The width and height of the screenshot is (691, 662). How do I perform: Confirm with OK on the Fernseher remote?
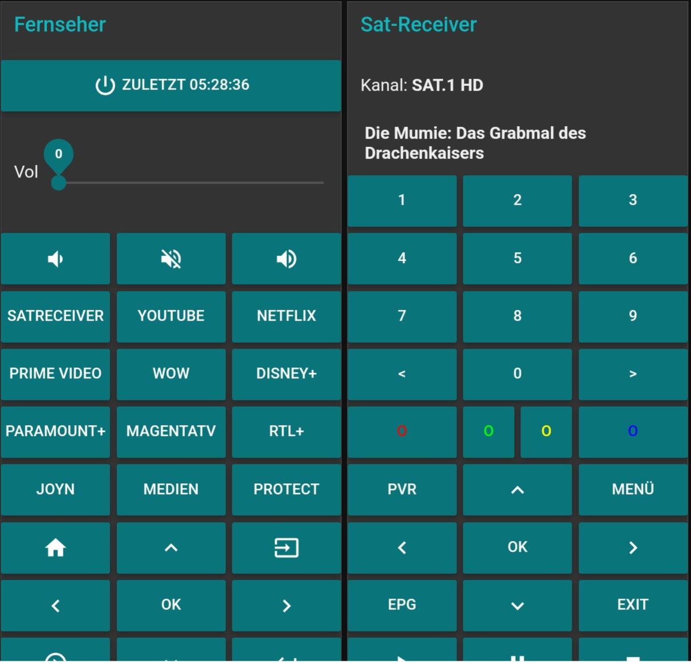(x=171, y=606)
